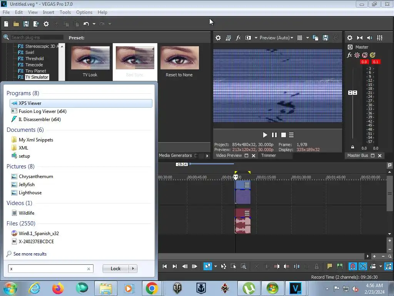
Task: Open the Tools menu
Action: (x=65, y=12)
